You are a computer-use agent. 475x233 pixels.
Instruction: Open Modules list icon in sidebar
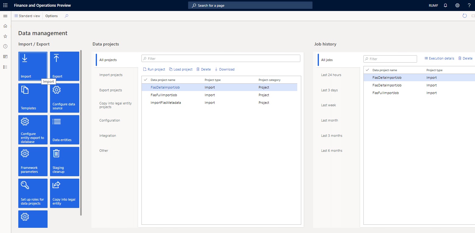point(5,67)
